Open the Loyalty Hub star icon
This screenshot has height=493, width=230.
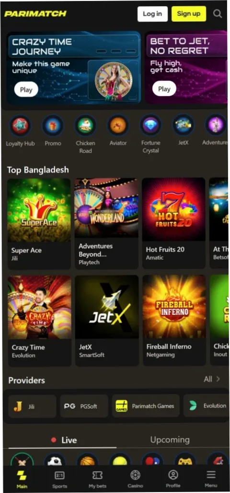20,125
